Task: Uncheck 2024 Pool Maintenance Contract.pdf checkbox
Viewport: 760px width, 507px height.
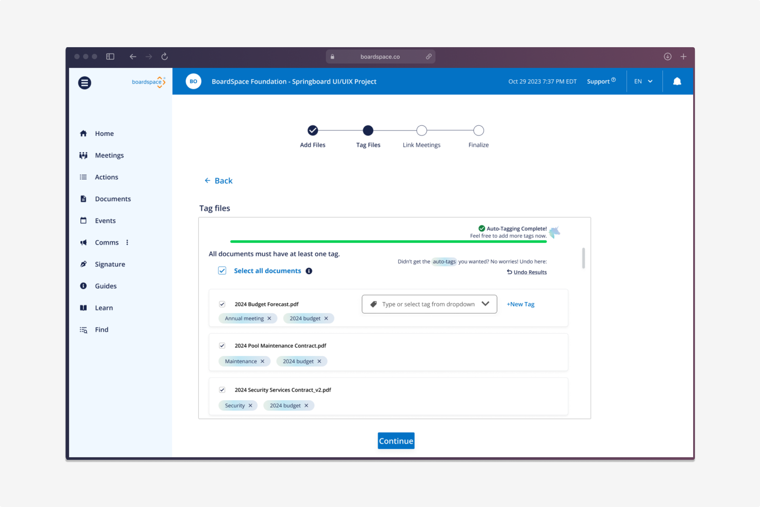Action: coord(222,346)
